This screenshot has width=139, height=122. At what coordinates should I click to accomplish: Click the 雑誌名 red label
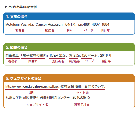[x=49, y=30]
